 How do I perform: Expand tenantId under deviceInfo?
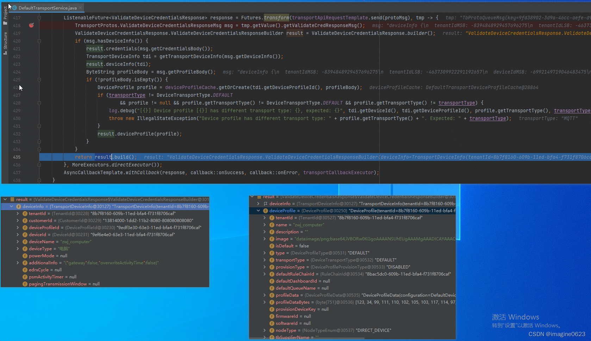[18, 213]
